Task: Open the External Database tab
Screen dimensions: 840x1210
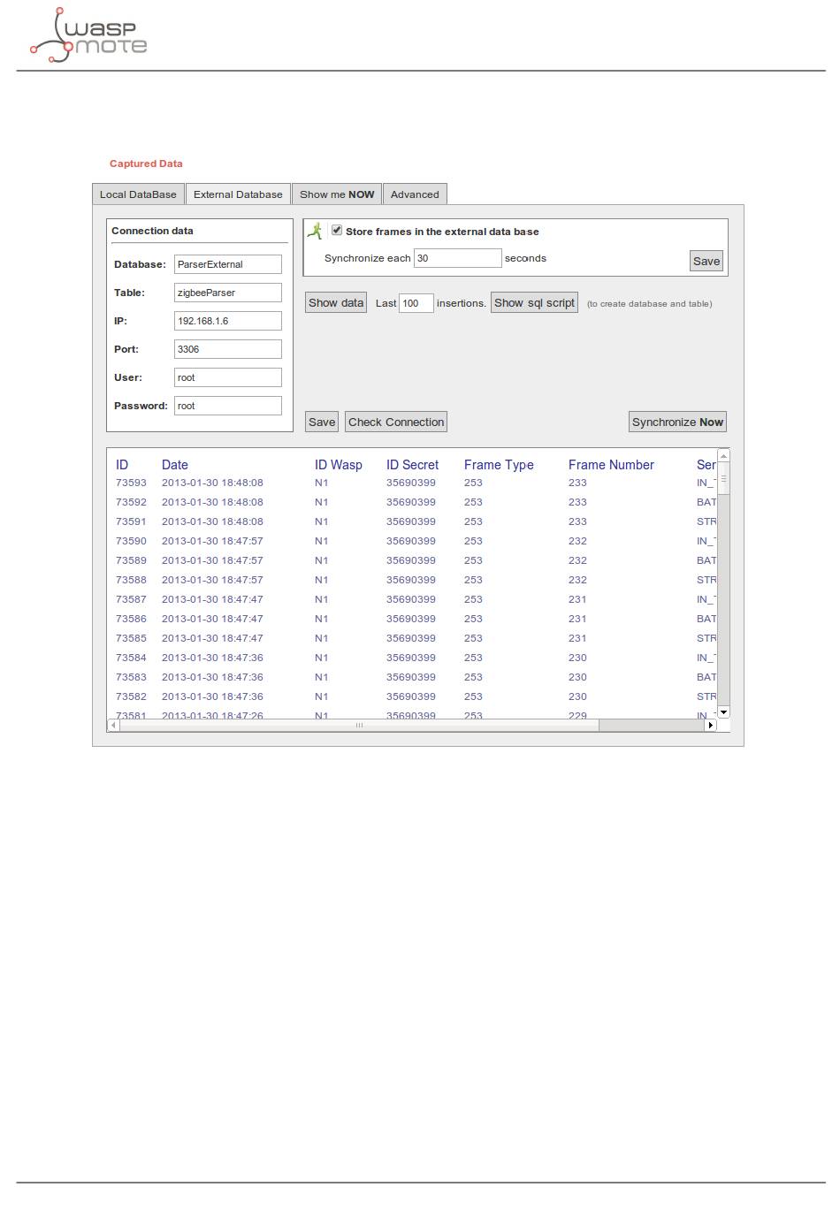Action: coord(238,194)
